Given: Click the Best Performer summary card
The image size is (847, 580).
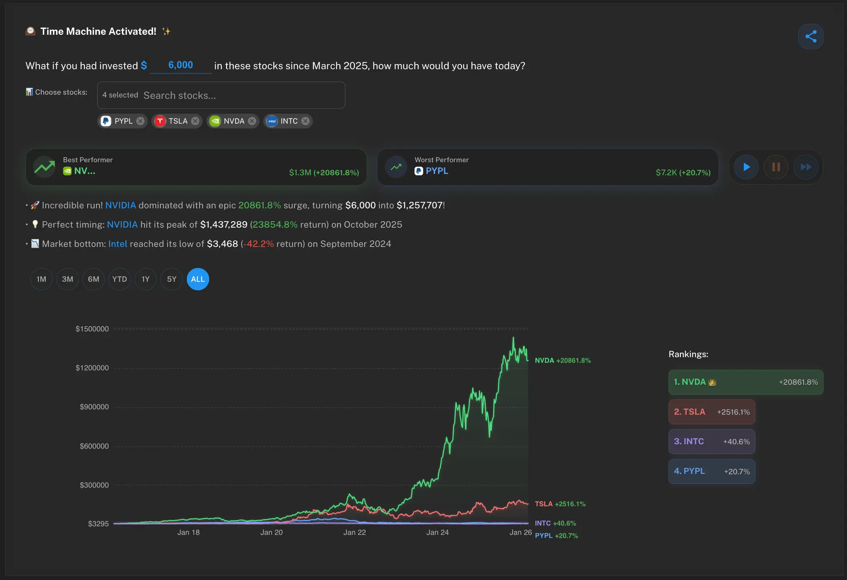Looking at the screenshot, I should [196, 167].
